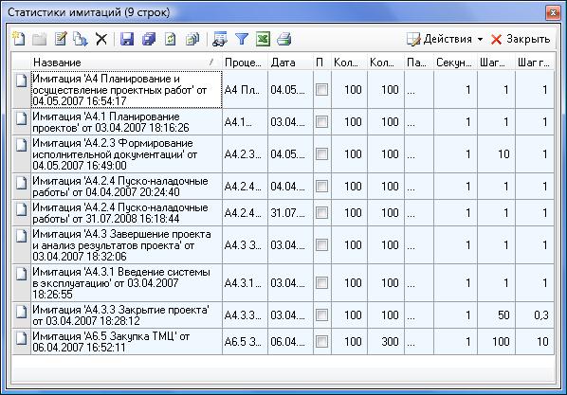Click the greyed-out folder toolbar icon
The image size is (567, 395).
(40, 39)
